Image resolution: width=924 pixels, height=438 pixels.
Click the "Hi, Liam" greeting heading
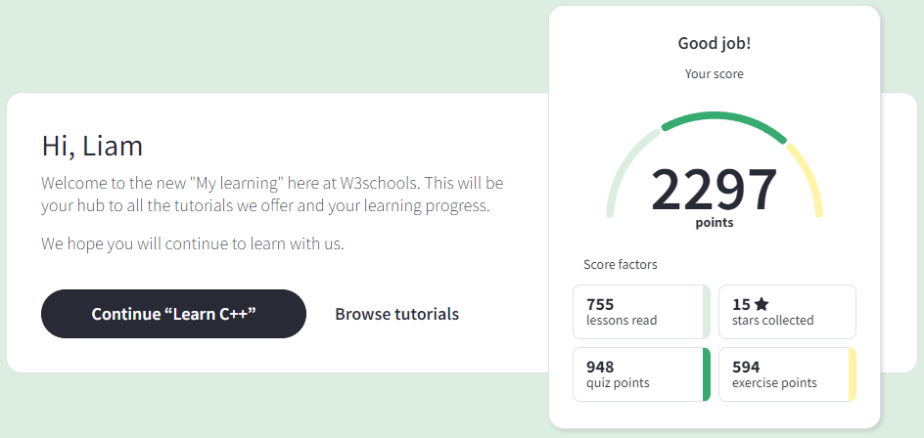click(x=92, y=146)
